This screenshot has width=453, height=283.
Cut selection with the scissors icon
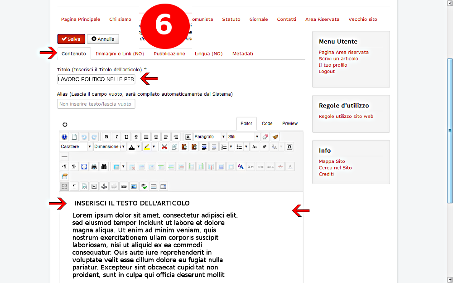[x=164, y=146]
